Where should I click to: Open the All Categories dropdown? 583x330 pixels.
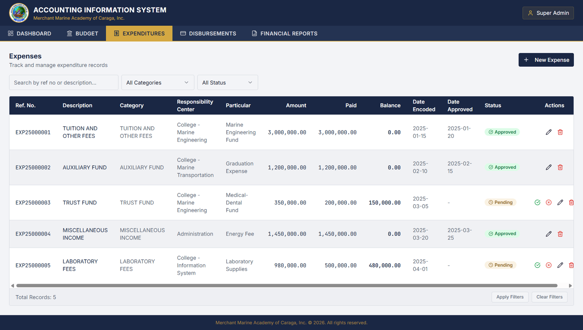point(158,83)
